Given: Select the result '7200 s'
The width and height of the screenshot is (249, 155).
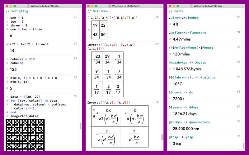Looking at the screenshot, I should (179, 99).
